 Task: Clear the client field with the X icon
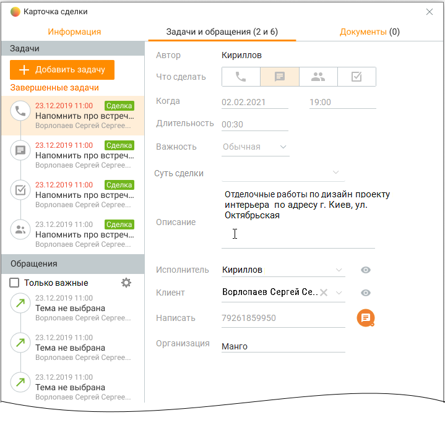tap(324, 293)
